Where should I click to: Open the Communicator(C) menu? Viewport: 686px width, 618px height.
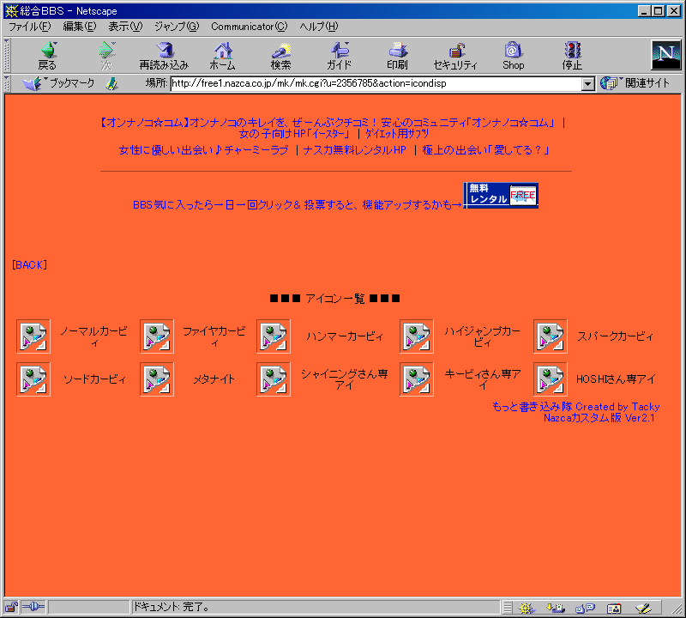[249, 27]
